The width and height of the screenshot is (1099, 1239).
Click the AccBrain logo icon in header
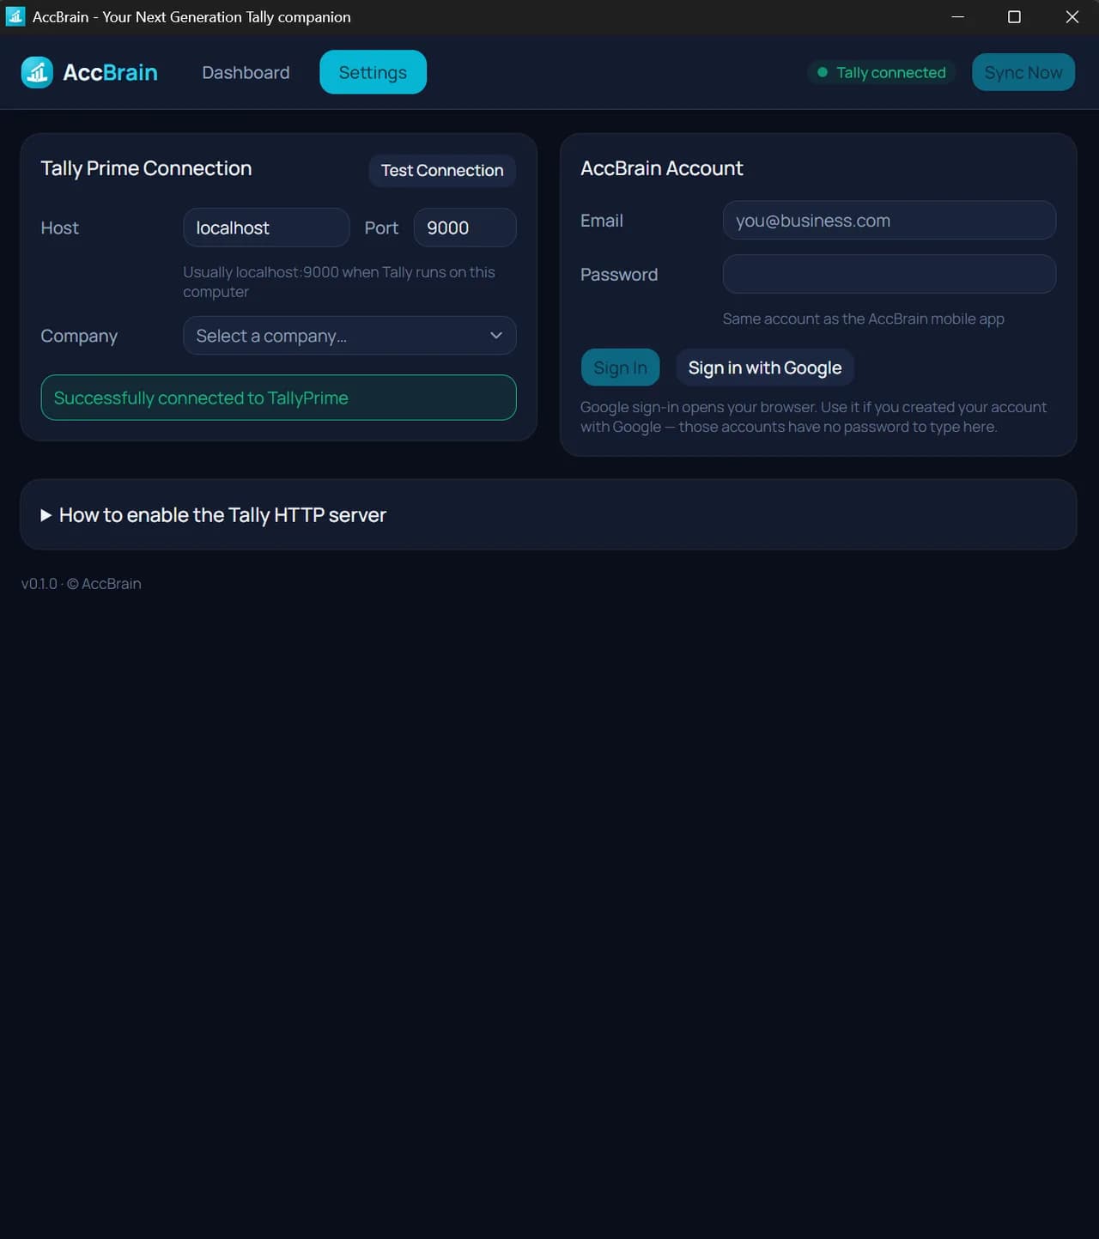(37, 72)
